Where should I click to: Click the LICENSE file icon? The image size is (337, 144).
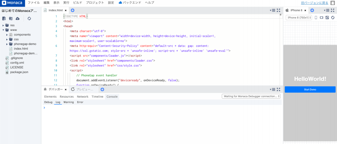coord(7,67)
